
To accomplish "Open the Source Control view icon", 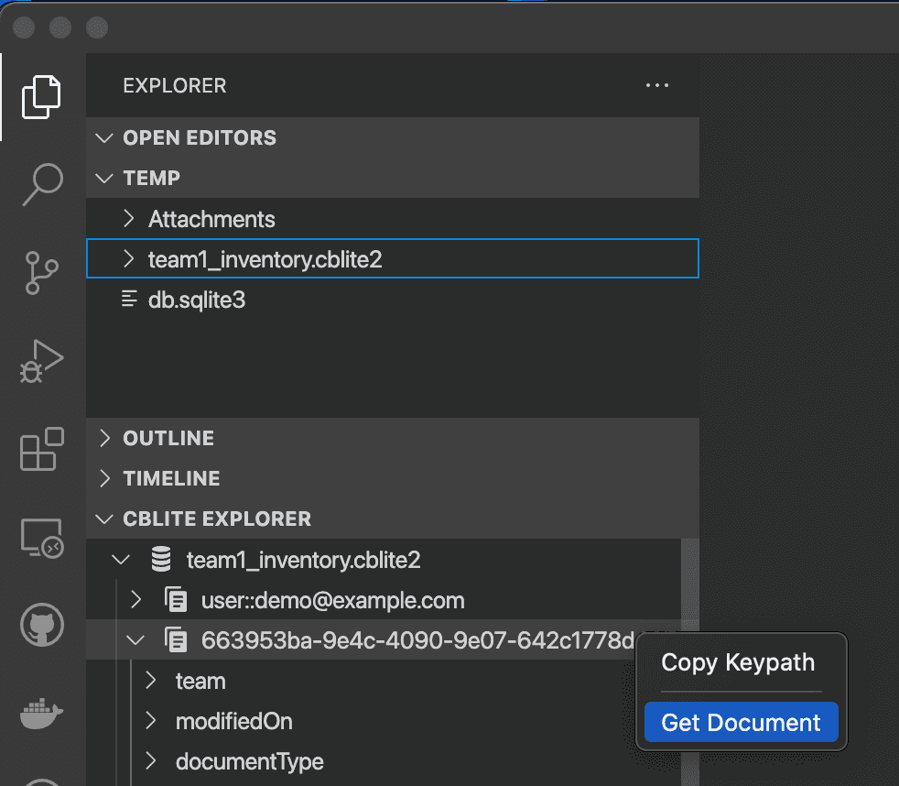I will (41, 272).
